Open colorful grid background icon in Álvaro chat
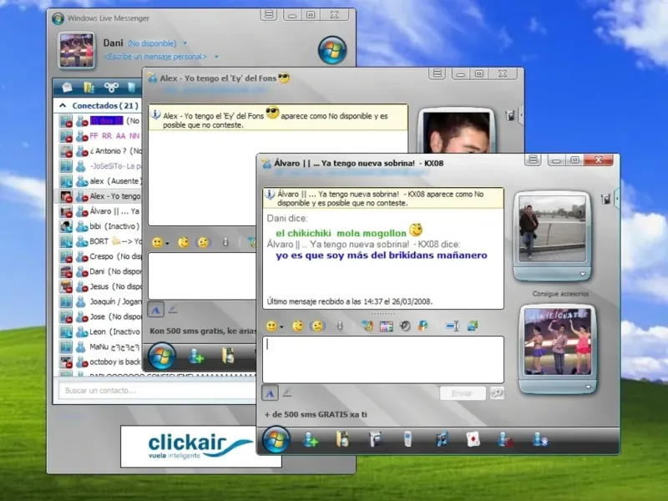This screenshot has height=501, width=668. pos(386,326)
